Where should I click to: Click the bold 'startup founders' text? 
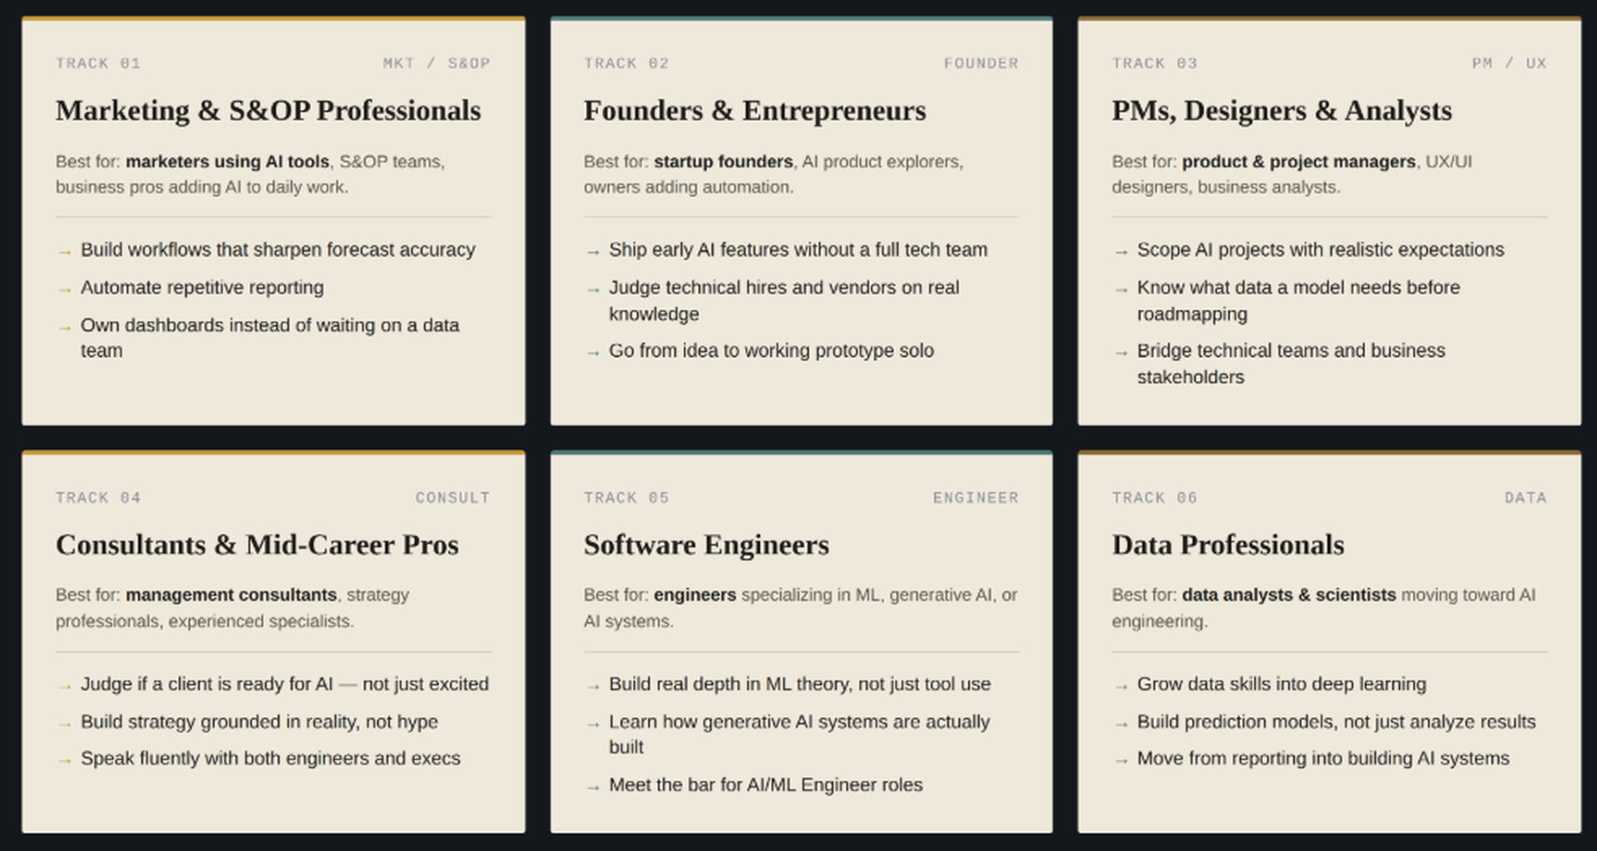click(723, 161)
